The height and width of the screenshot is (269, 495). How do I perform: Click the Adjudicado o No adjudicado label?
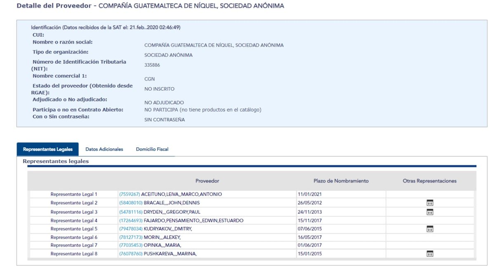point(70,100)
